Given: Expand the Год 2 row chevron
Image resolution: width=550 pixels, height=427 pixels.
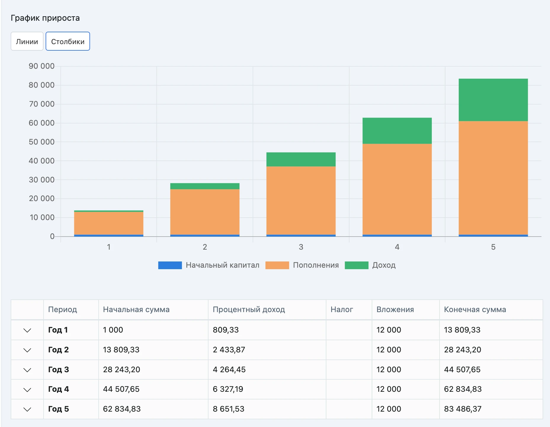Looking at the screenshot, I should tap(27, 350).
